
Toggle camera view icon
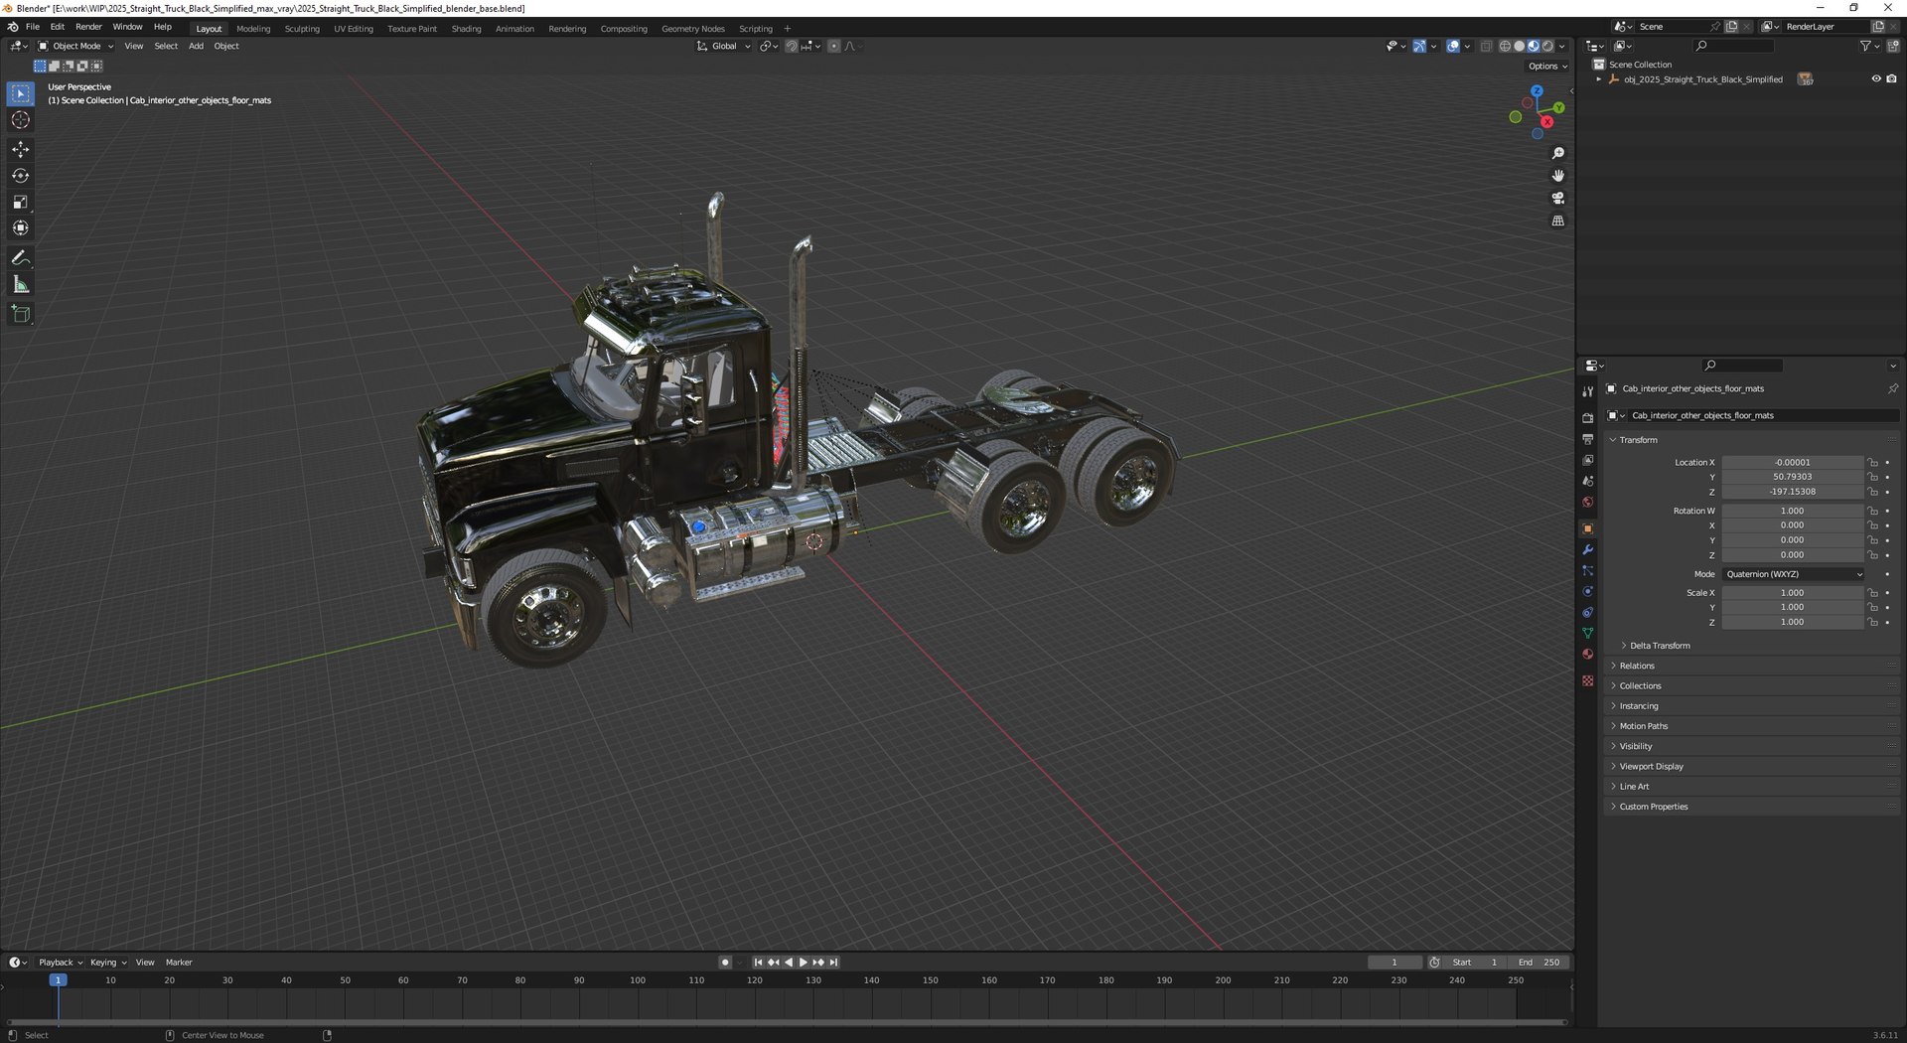1557,199
